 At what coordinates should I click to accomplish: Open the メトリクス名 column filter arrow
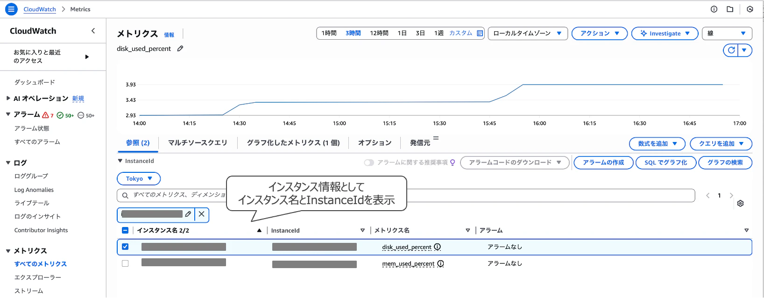[x=467, y=230]
